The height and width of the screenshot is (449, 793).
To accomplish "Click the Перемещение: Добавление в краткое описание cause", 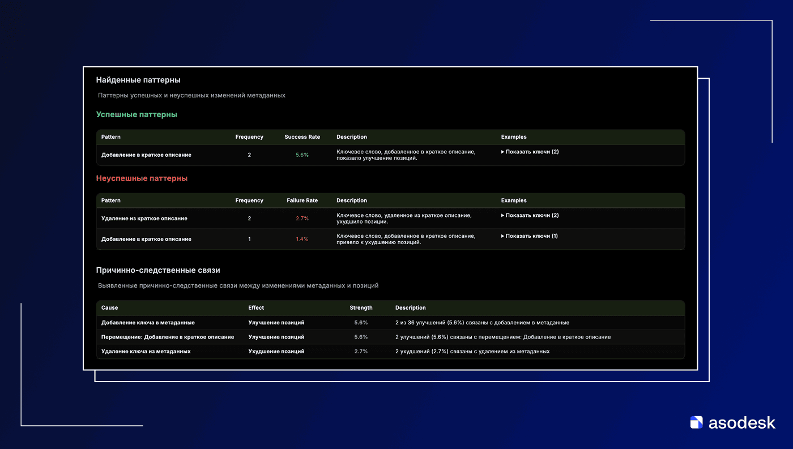I will [167, 337].
